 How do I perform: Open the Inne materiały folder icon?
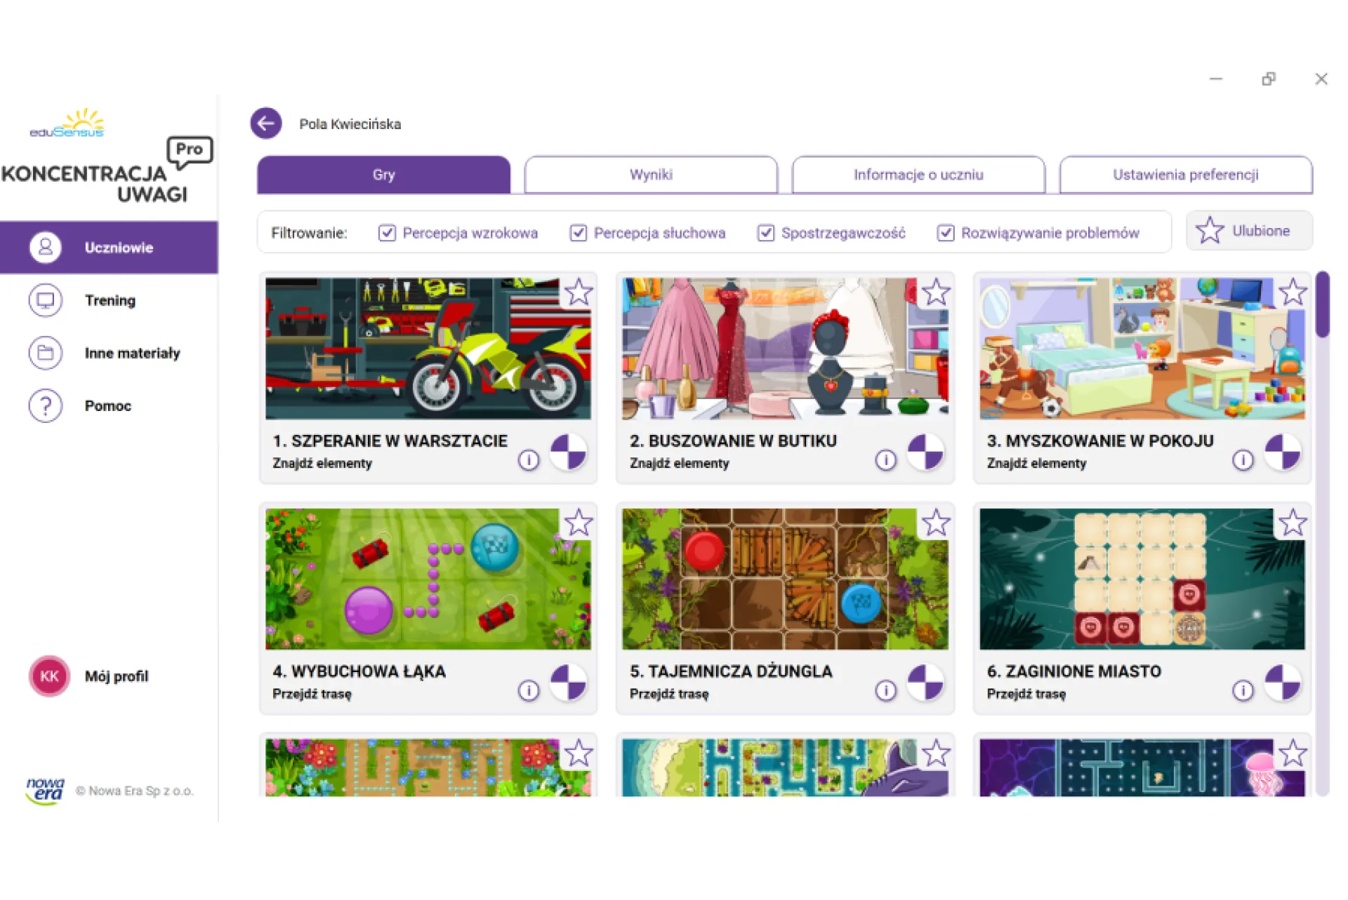46,353
